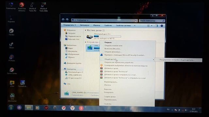The image size is (209, 117).
Task: Click the Explorer back arrow button
Action: (63, 20)
